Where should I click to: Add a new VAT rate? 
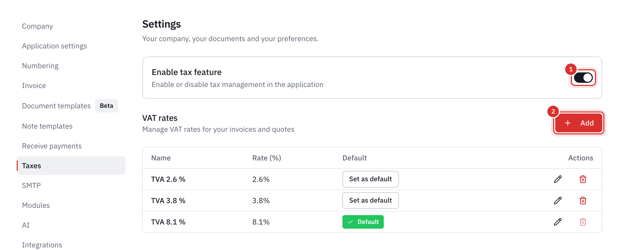pos(578,123)
